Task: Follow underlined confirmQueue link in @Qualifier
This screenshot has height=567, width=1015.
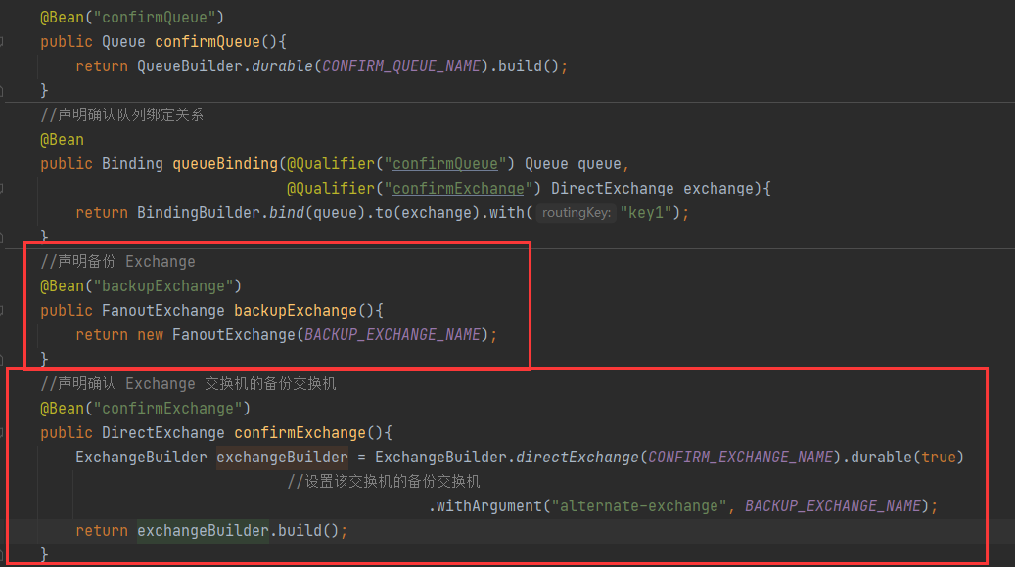Action: (x=444, y=164)
